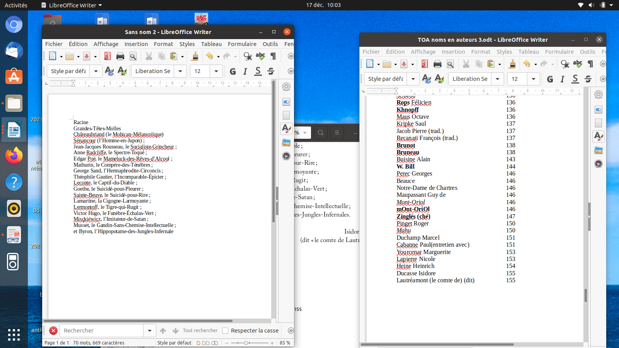Open the Insertion menu in Sans nom 2
Image resolution: width=619 pixels, height=348 pixels.
[x=136, y=44]
